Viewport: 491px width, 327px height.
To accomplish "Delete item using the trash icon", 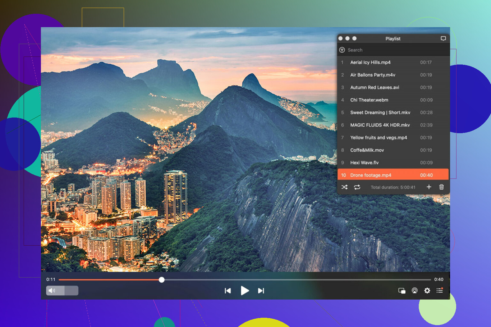I will pyautogui.click(x=441, y=187).
